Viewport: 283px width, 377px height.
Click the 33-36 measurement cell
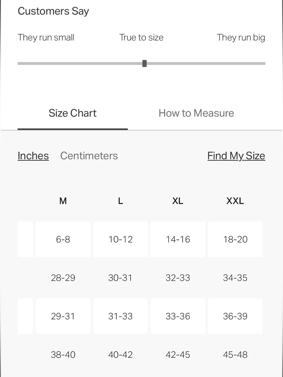click(178, 316)
